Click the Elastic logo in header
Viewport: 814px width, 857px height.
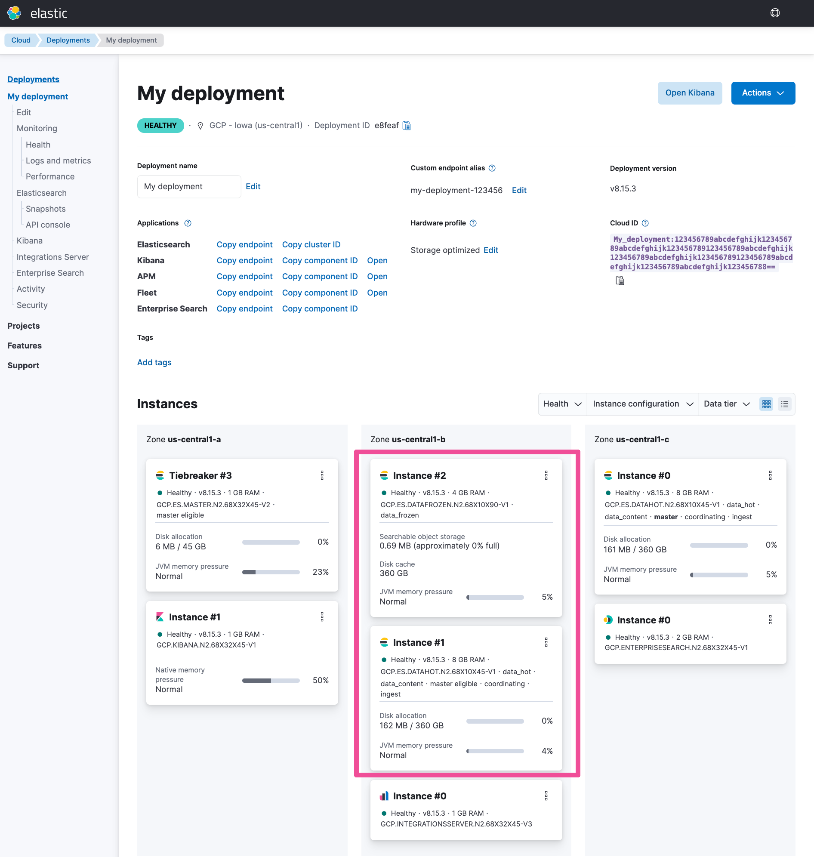pyautogui.click(x=14, y=13)
